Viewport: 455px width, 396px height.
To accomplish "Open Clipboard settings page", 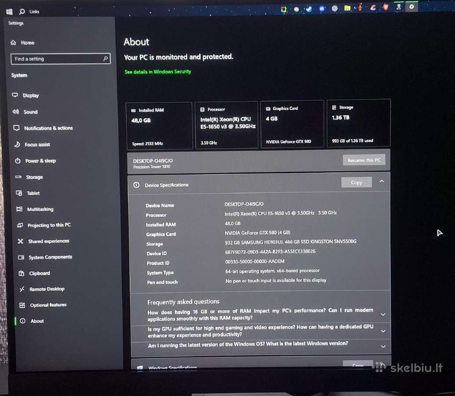I will tap(39, 273).
